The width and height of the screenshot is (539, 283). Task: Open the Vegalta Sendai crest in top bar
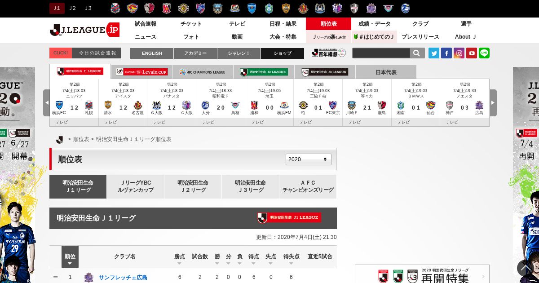pos(132,8)
